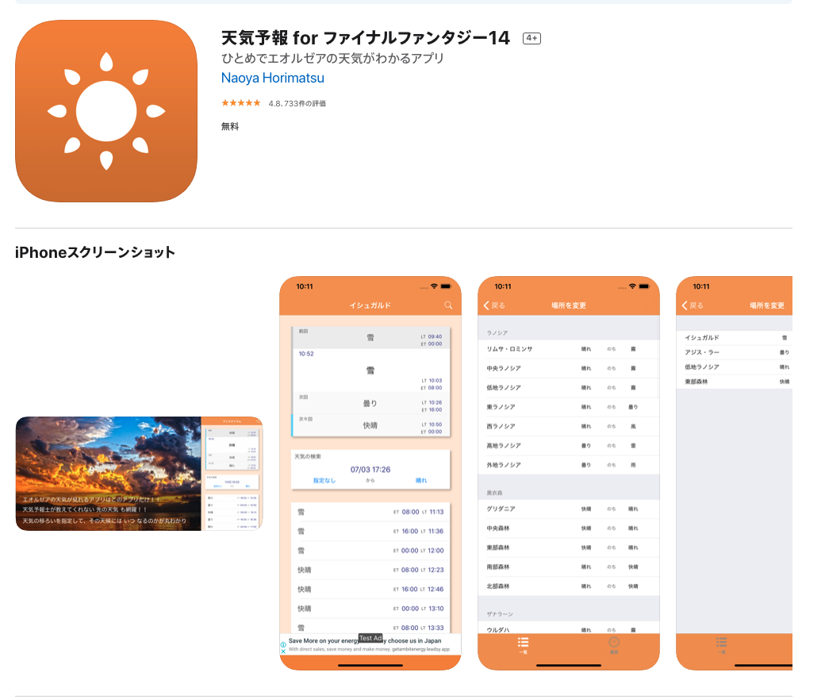Click the 雪 ET 08:00 LT 11:13 result row
This screenshot has height=699, width=825.
371,512
